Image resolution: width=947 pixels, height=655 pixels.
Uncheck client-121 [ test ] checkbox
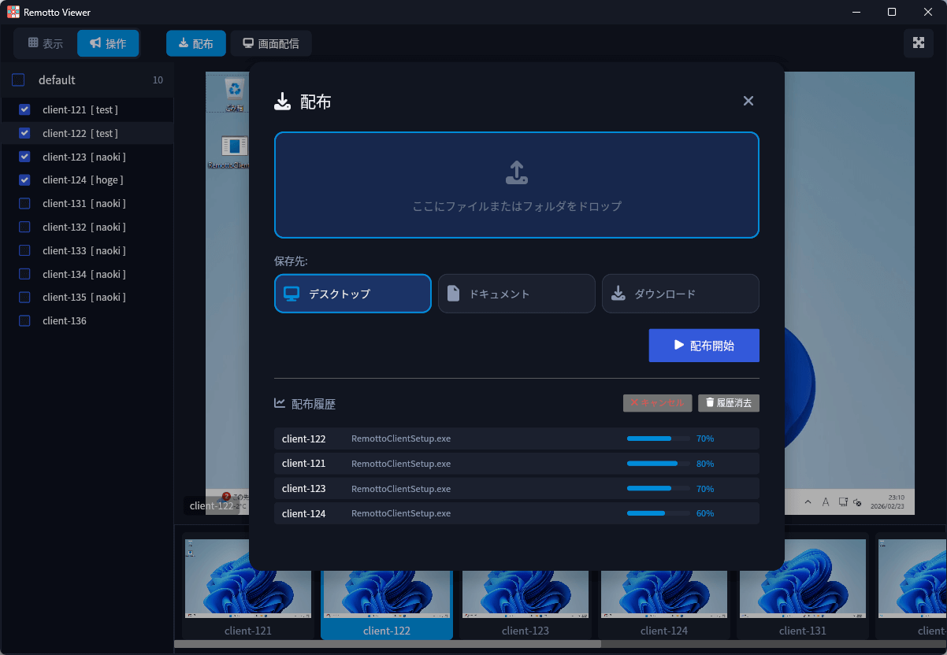pos(24,109)
